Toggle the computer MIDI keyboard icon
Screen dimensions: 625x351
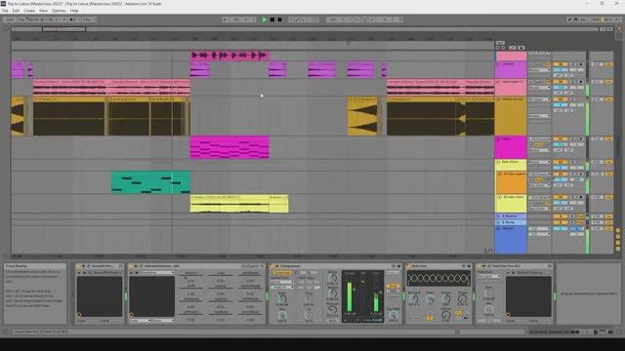576,19
